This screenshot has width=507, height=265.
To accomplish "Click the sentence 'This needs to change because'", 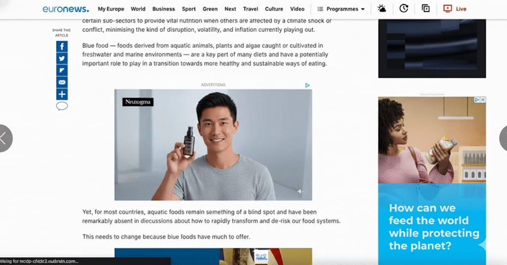I will 166,237.
